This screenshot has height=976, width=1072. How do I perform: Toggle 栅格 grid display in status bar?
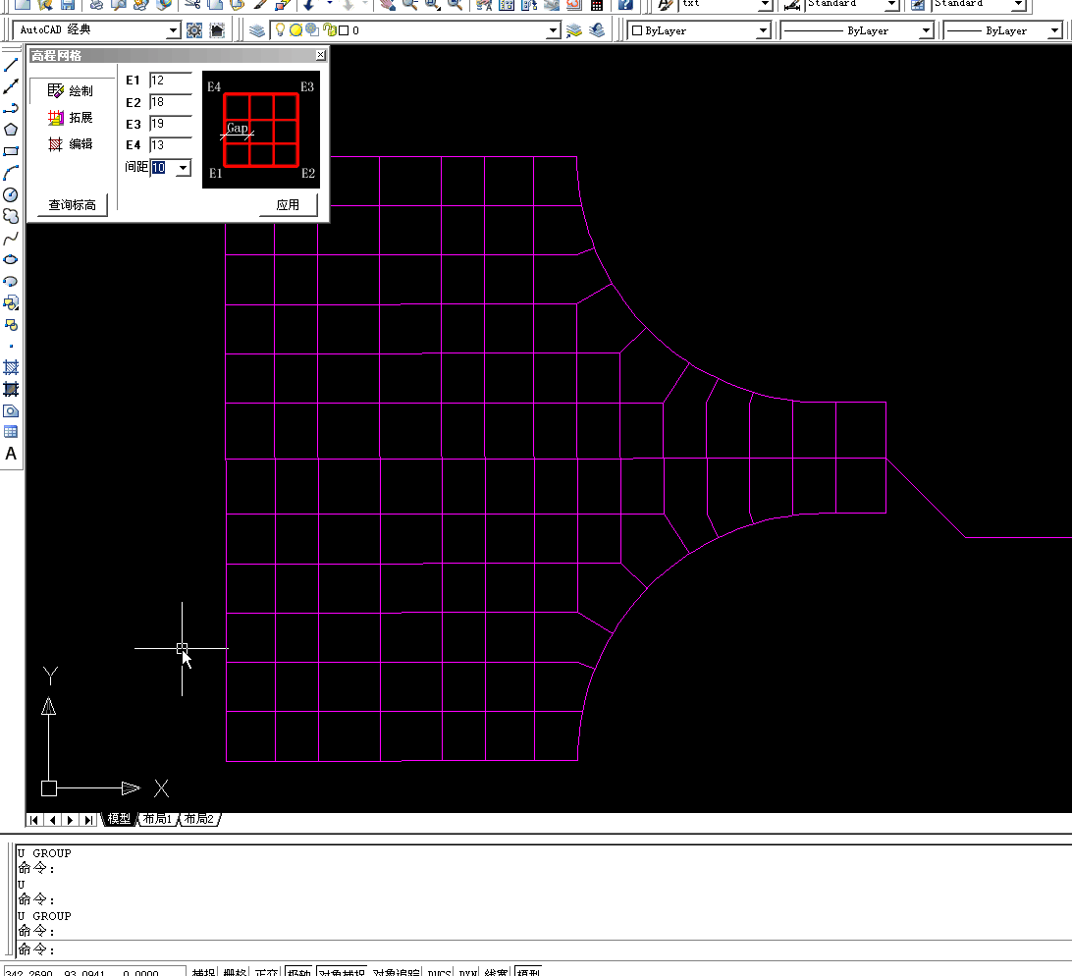(x=236, y=971)
